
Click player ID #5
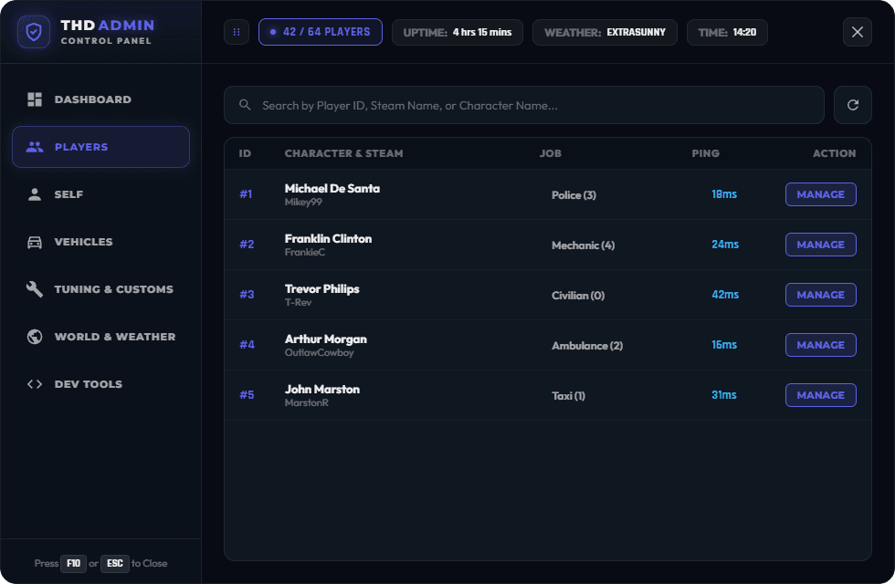(x=247, y=394)
